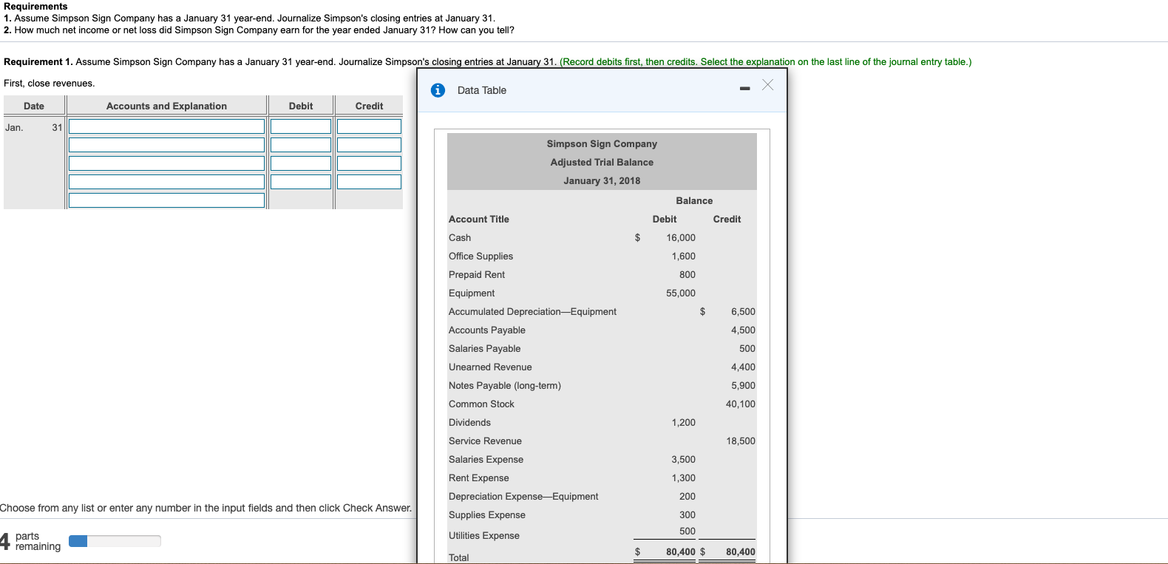Image resolution: width=1168 pixels, height=564 pixels.
Task: Click the Data Table info icon
Action: (x=438, y=90)
